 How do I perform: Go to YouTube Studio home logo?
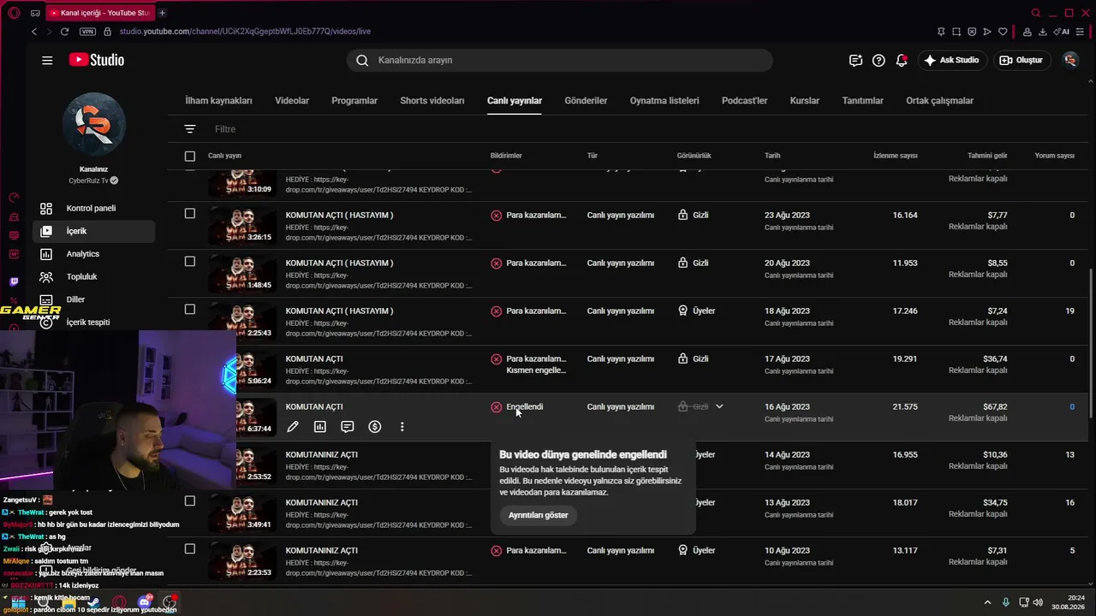pyautogui.click(x=97, y=60)
